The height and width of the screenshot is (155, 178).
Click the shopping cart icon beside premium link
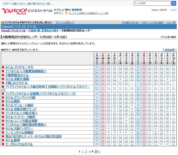pyautogui.click(x=66, y=13)
